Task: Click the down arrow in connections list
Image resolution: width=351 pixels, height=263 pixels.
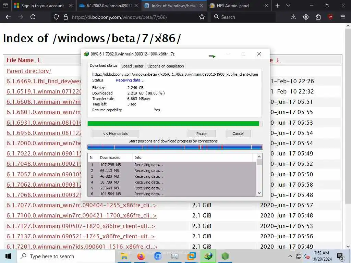Action: (259, 193)
